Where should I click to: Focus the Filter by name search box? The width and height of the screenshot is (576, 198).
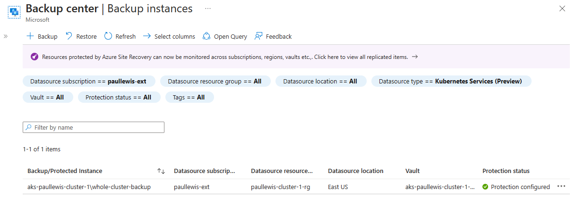(x=94, y=127)
